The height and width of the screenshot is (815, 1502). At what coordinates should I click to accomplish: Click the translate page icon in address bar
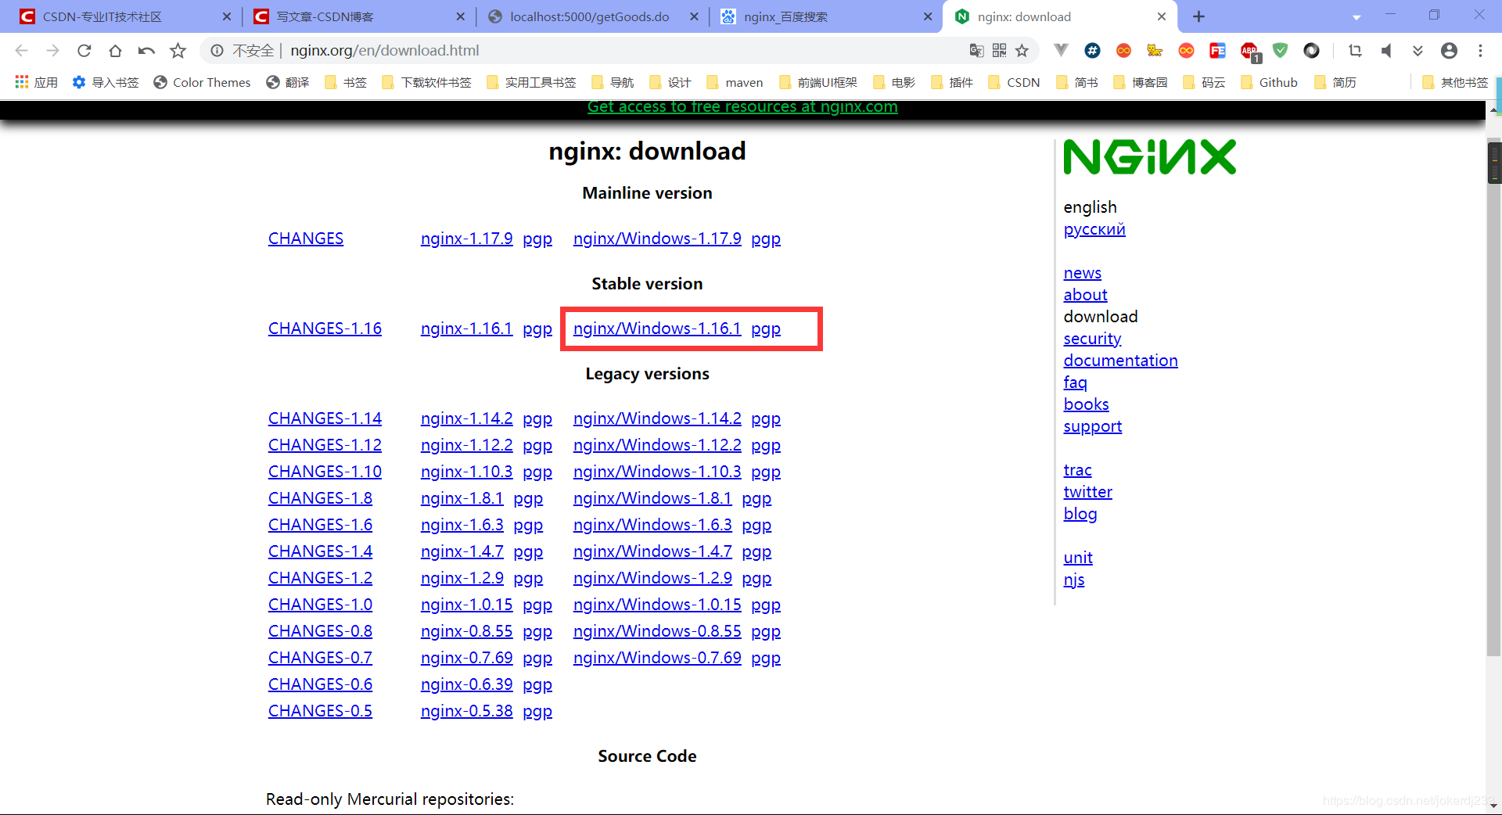(976, 51)
